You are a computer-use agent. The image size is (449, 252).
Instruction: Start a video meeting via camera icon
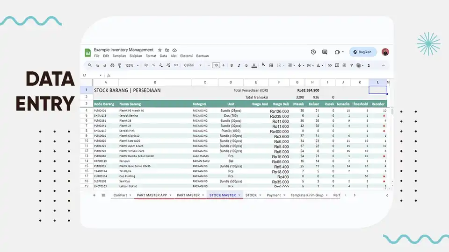[x=337, y=52]
